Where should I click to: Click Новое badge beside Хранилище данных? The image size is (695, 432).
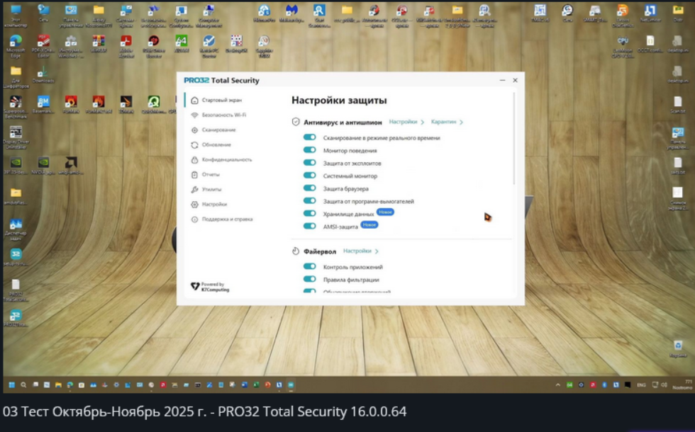pos(385,212)
